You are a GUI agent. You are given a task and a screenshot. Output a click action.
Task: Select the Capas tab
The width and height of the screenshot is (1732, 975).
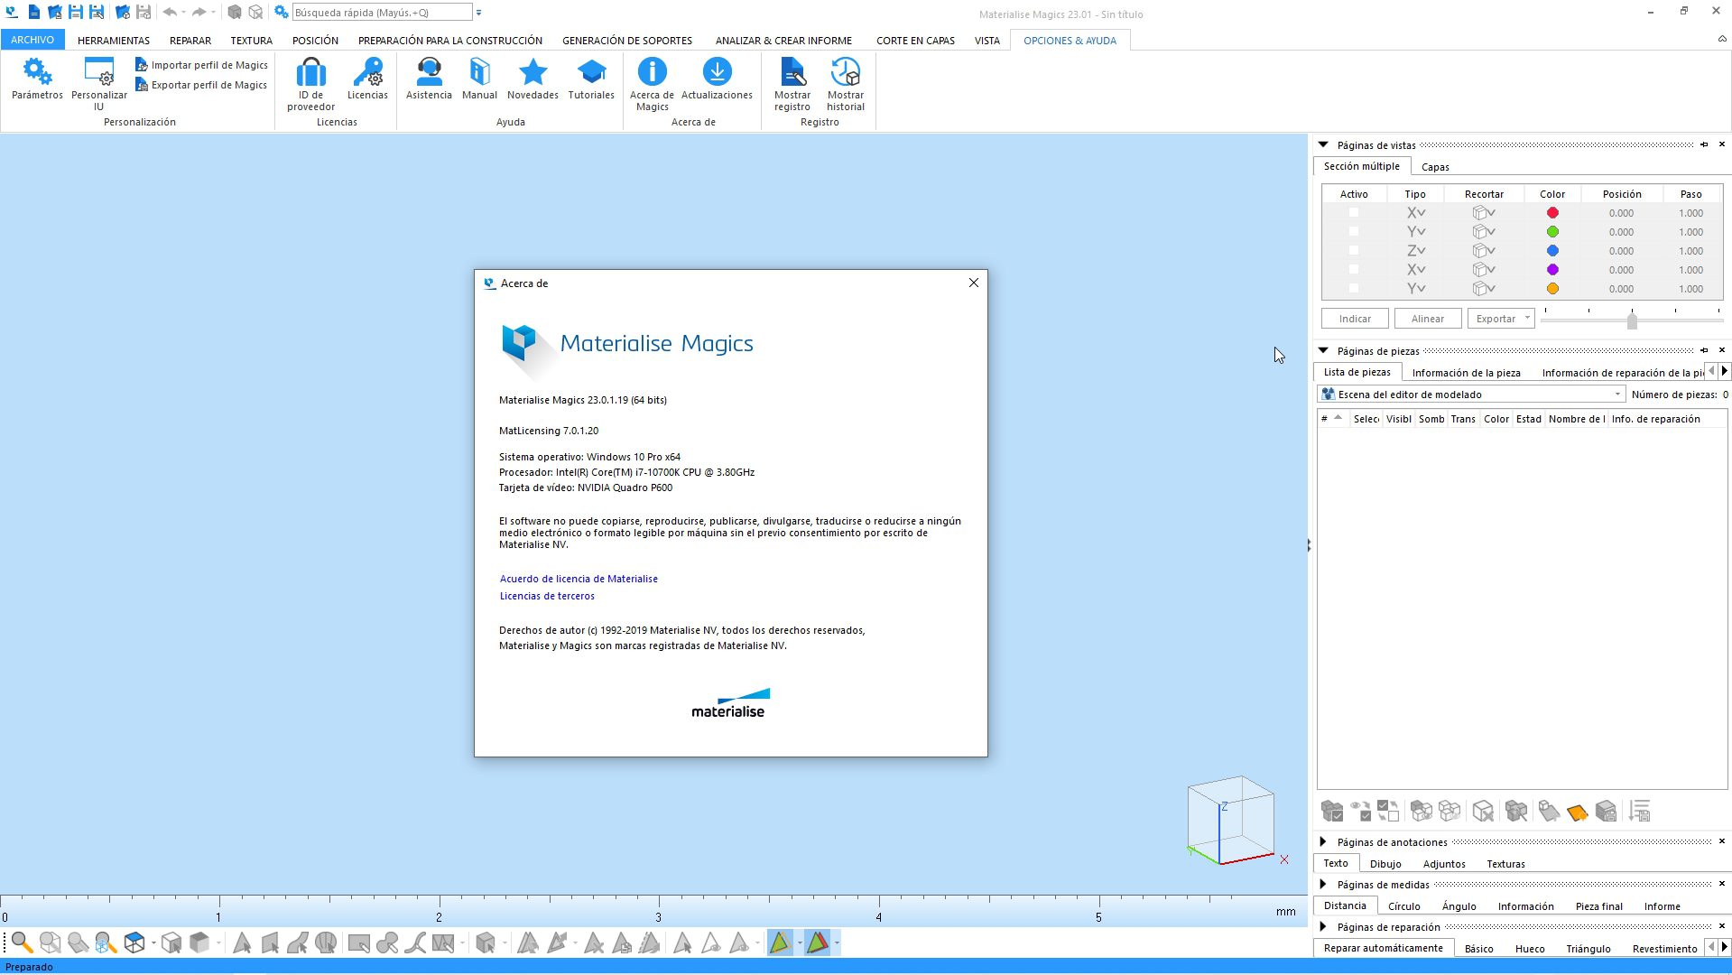coord(1435,167)
